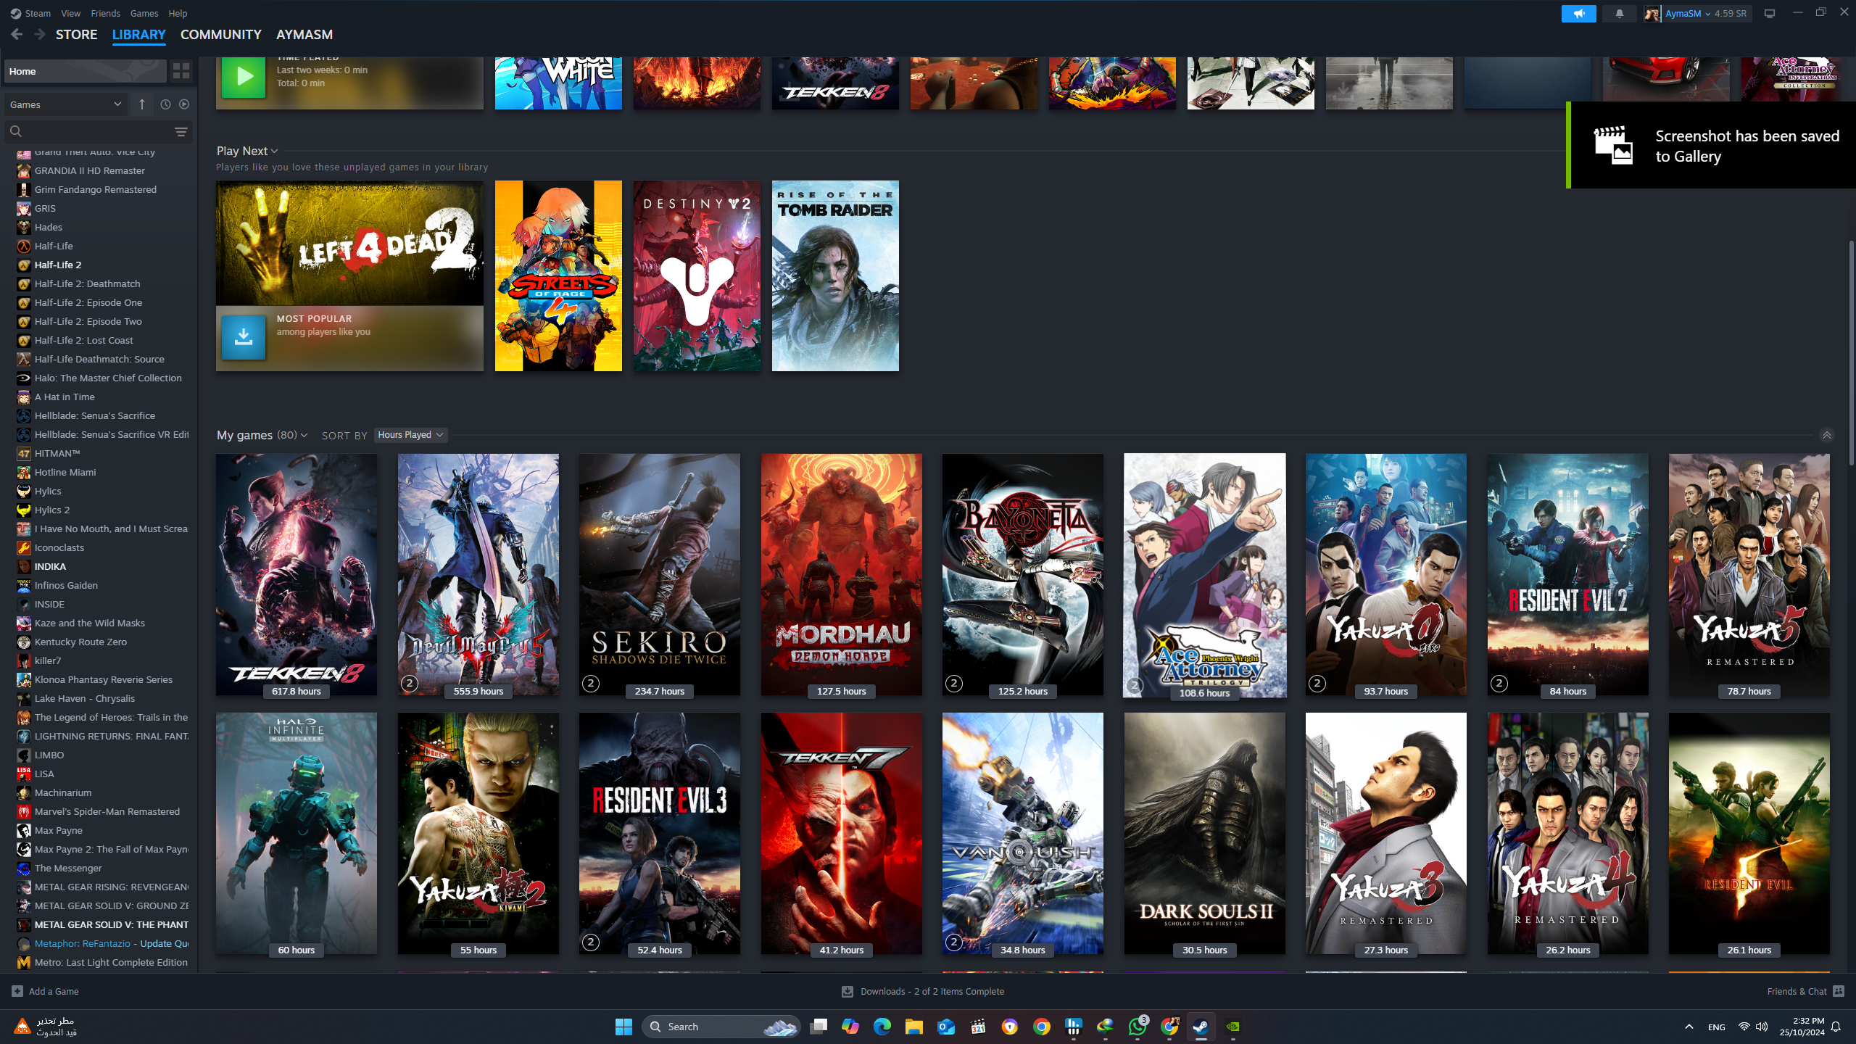1856x1044 pixels.
Task: Go back with the back arrow
Action: [x=17, y=34]
